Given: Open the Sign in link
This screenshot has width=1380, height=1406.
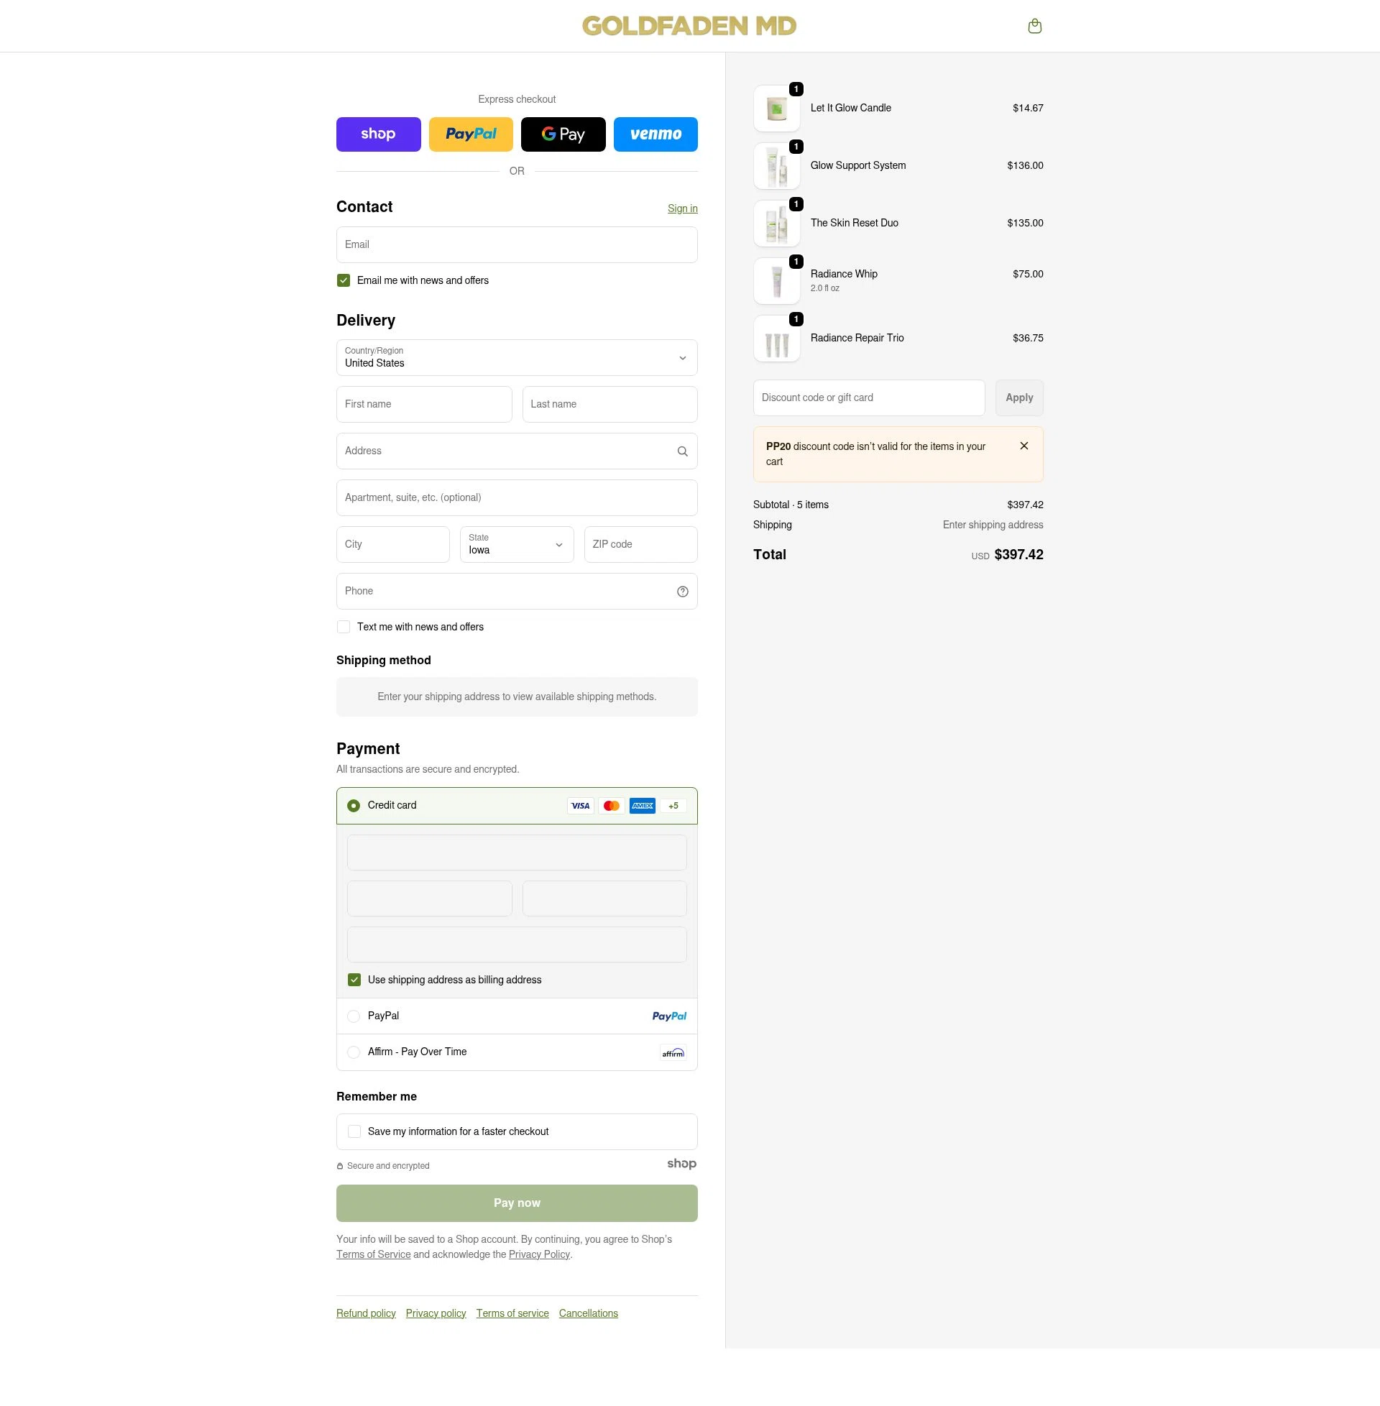Looking at the screenshot, I should [x=682, y=208].
